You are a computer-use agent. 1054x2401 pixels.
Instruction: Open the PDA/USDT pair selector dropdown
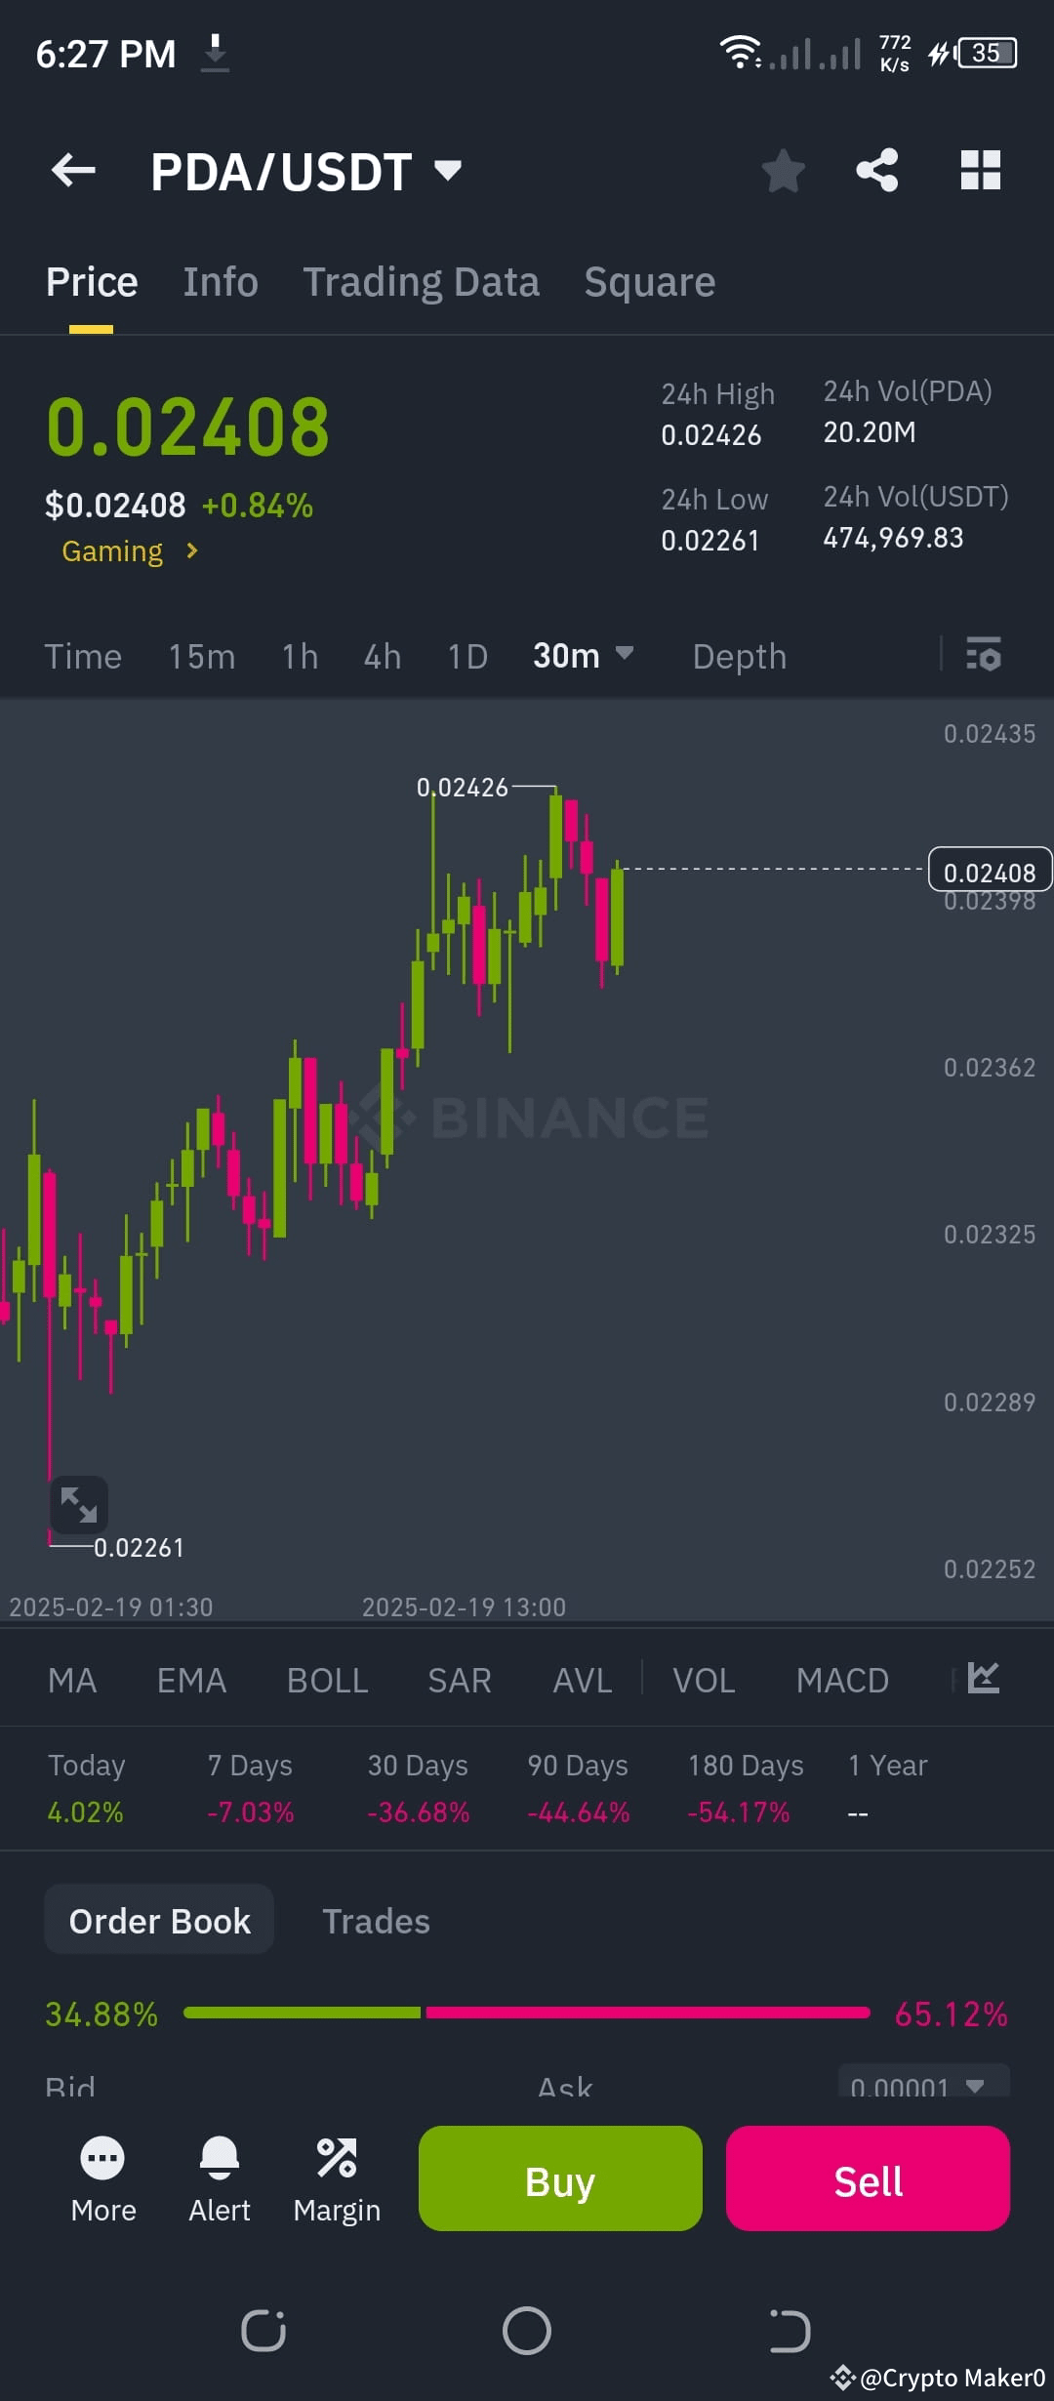point(303,170)
